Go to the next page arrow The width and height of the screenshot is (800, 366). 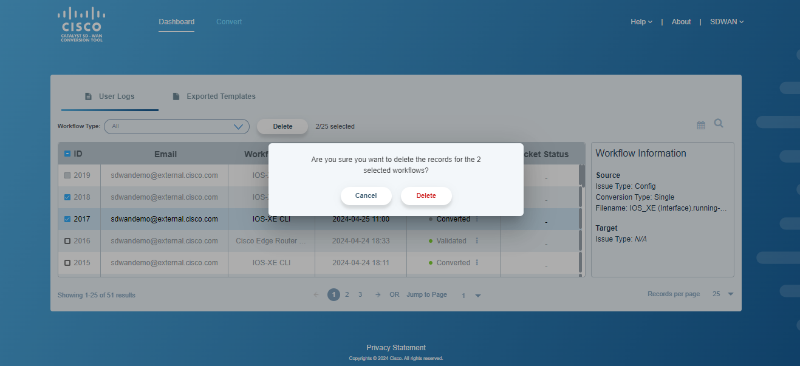[378, 294]
